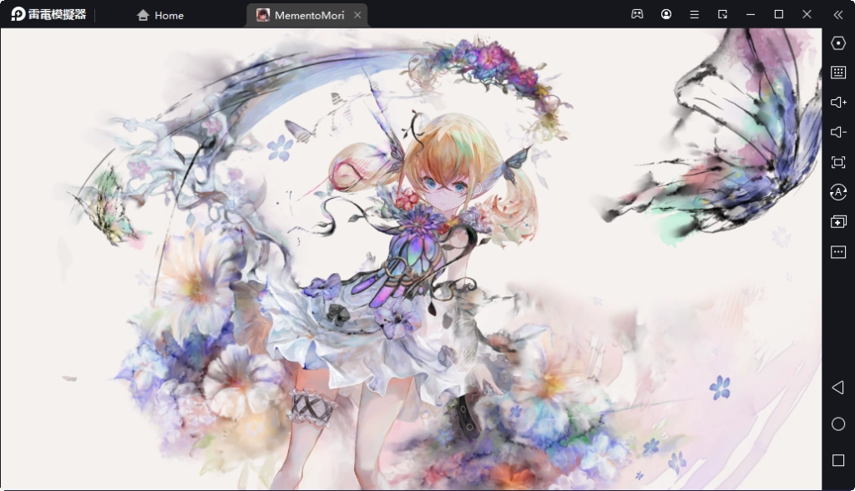Close the MementoMori tab
Image resolution: width=855 pixels, height=491 pixels.
click(x=358, y=15)
